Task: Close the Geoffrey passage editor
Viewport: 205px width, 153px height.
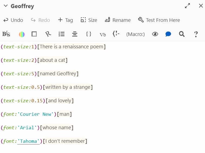Action: point(201,6)
